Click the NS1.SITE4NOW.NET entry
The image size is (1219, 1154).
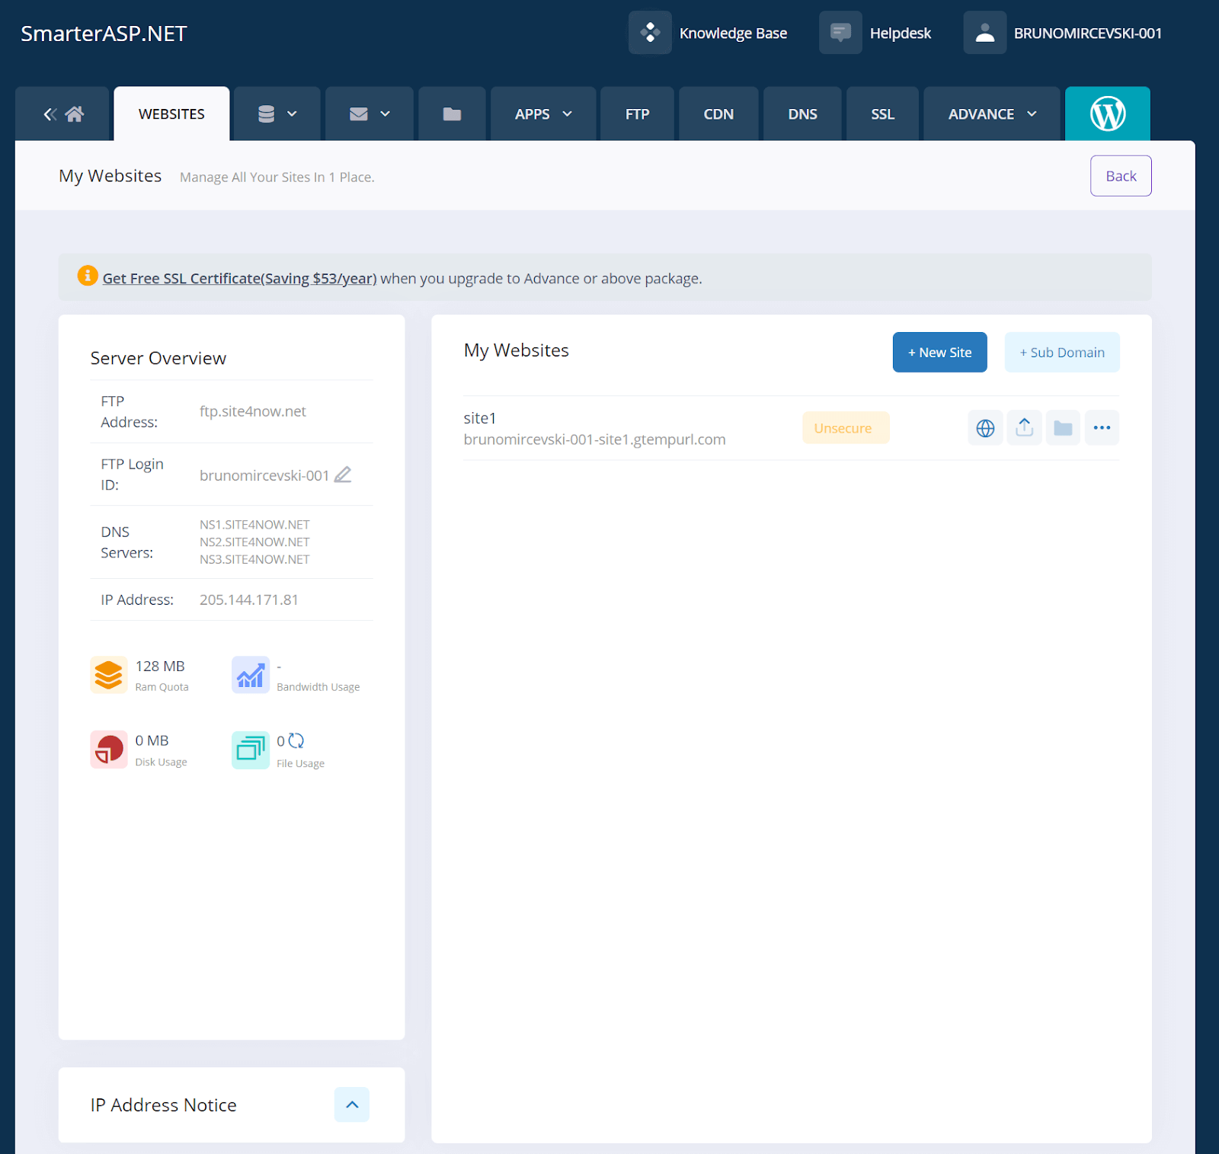click(254, 525)
